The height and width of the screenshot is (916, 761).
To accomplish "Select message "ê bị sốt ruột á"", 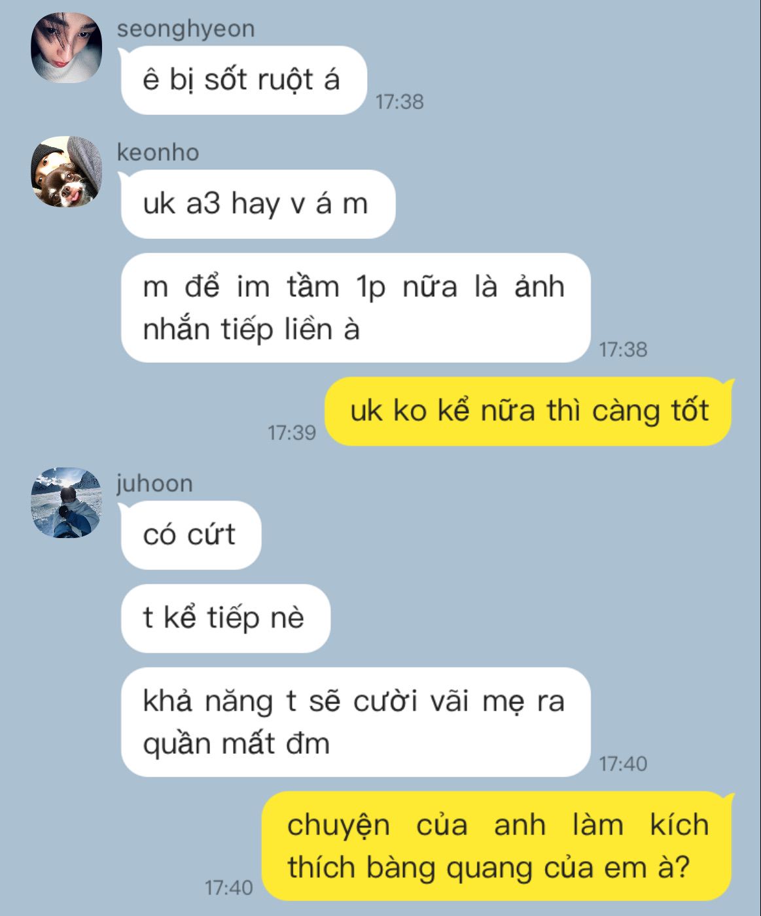I will tap(243, 80).
